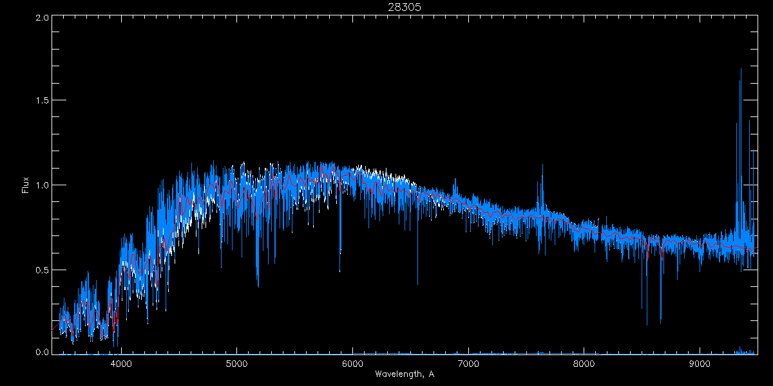Click bottom of deepest absorption line near 8500

(647, 325)
